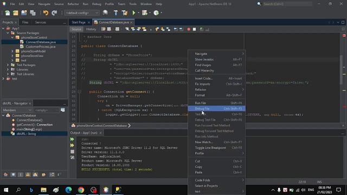The height and width of the screenshot is (195, 347).
Task: Undo the last edit via toolbar
Action: (46, 13)
